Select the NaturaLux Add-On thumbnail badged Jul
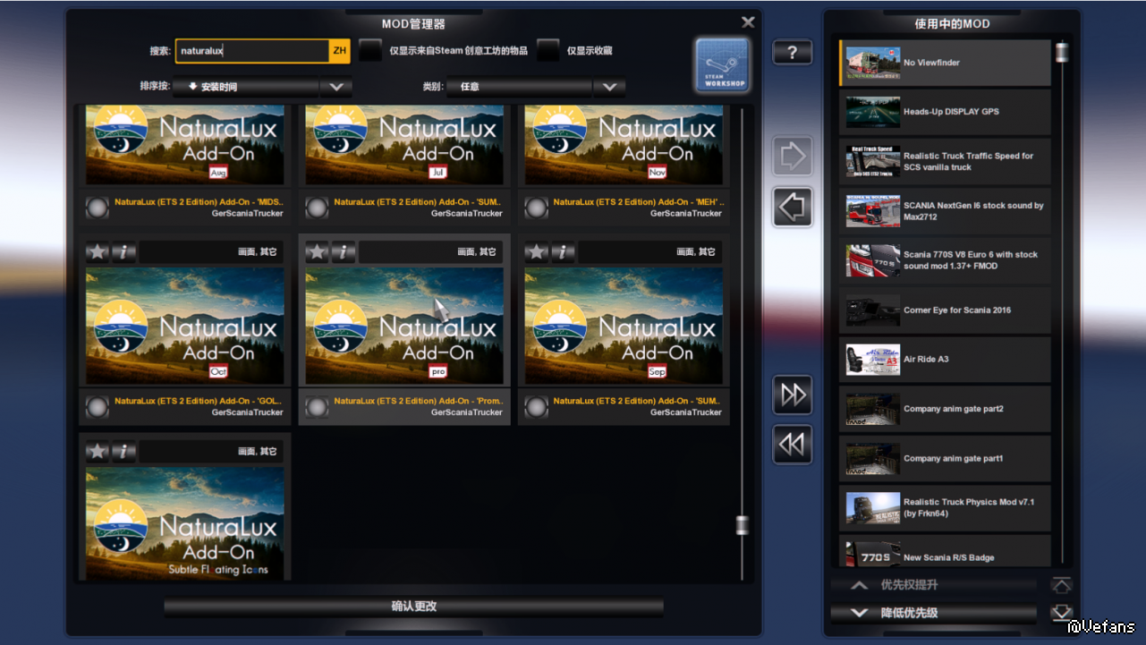The width and height of the screenshot is (1146, 645). coord(404,145)
